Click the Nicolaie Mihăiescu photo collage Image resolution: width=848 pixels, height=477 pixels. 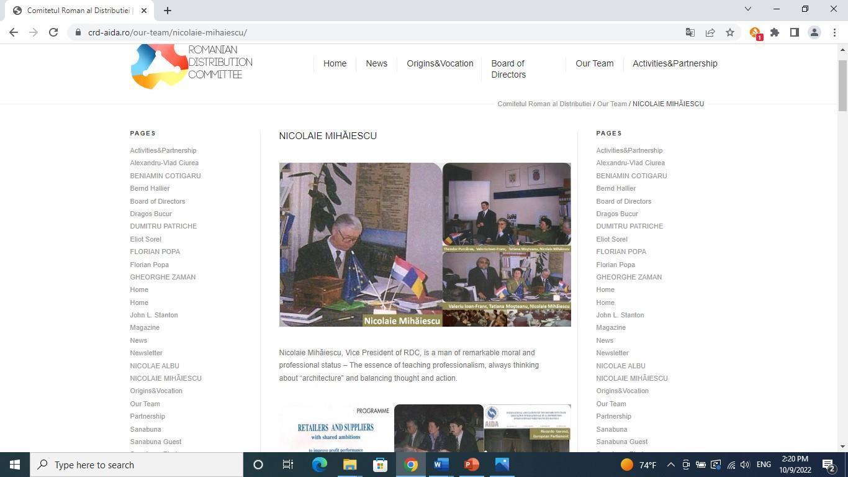[425, 245]
